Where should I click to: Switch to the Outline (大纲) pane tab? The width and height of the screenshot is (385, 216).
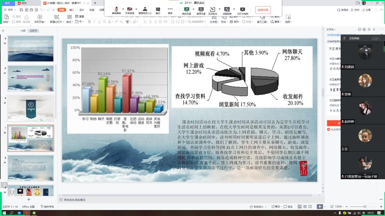pyautogui.click(x=23, y=31)
